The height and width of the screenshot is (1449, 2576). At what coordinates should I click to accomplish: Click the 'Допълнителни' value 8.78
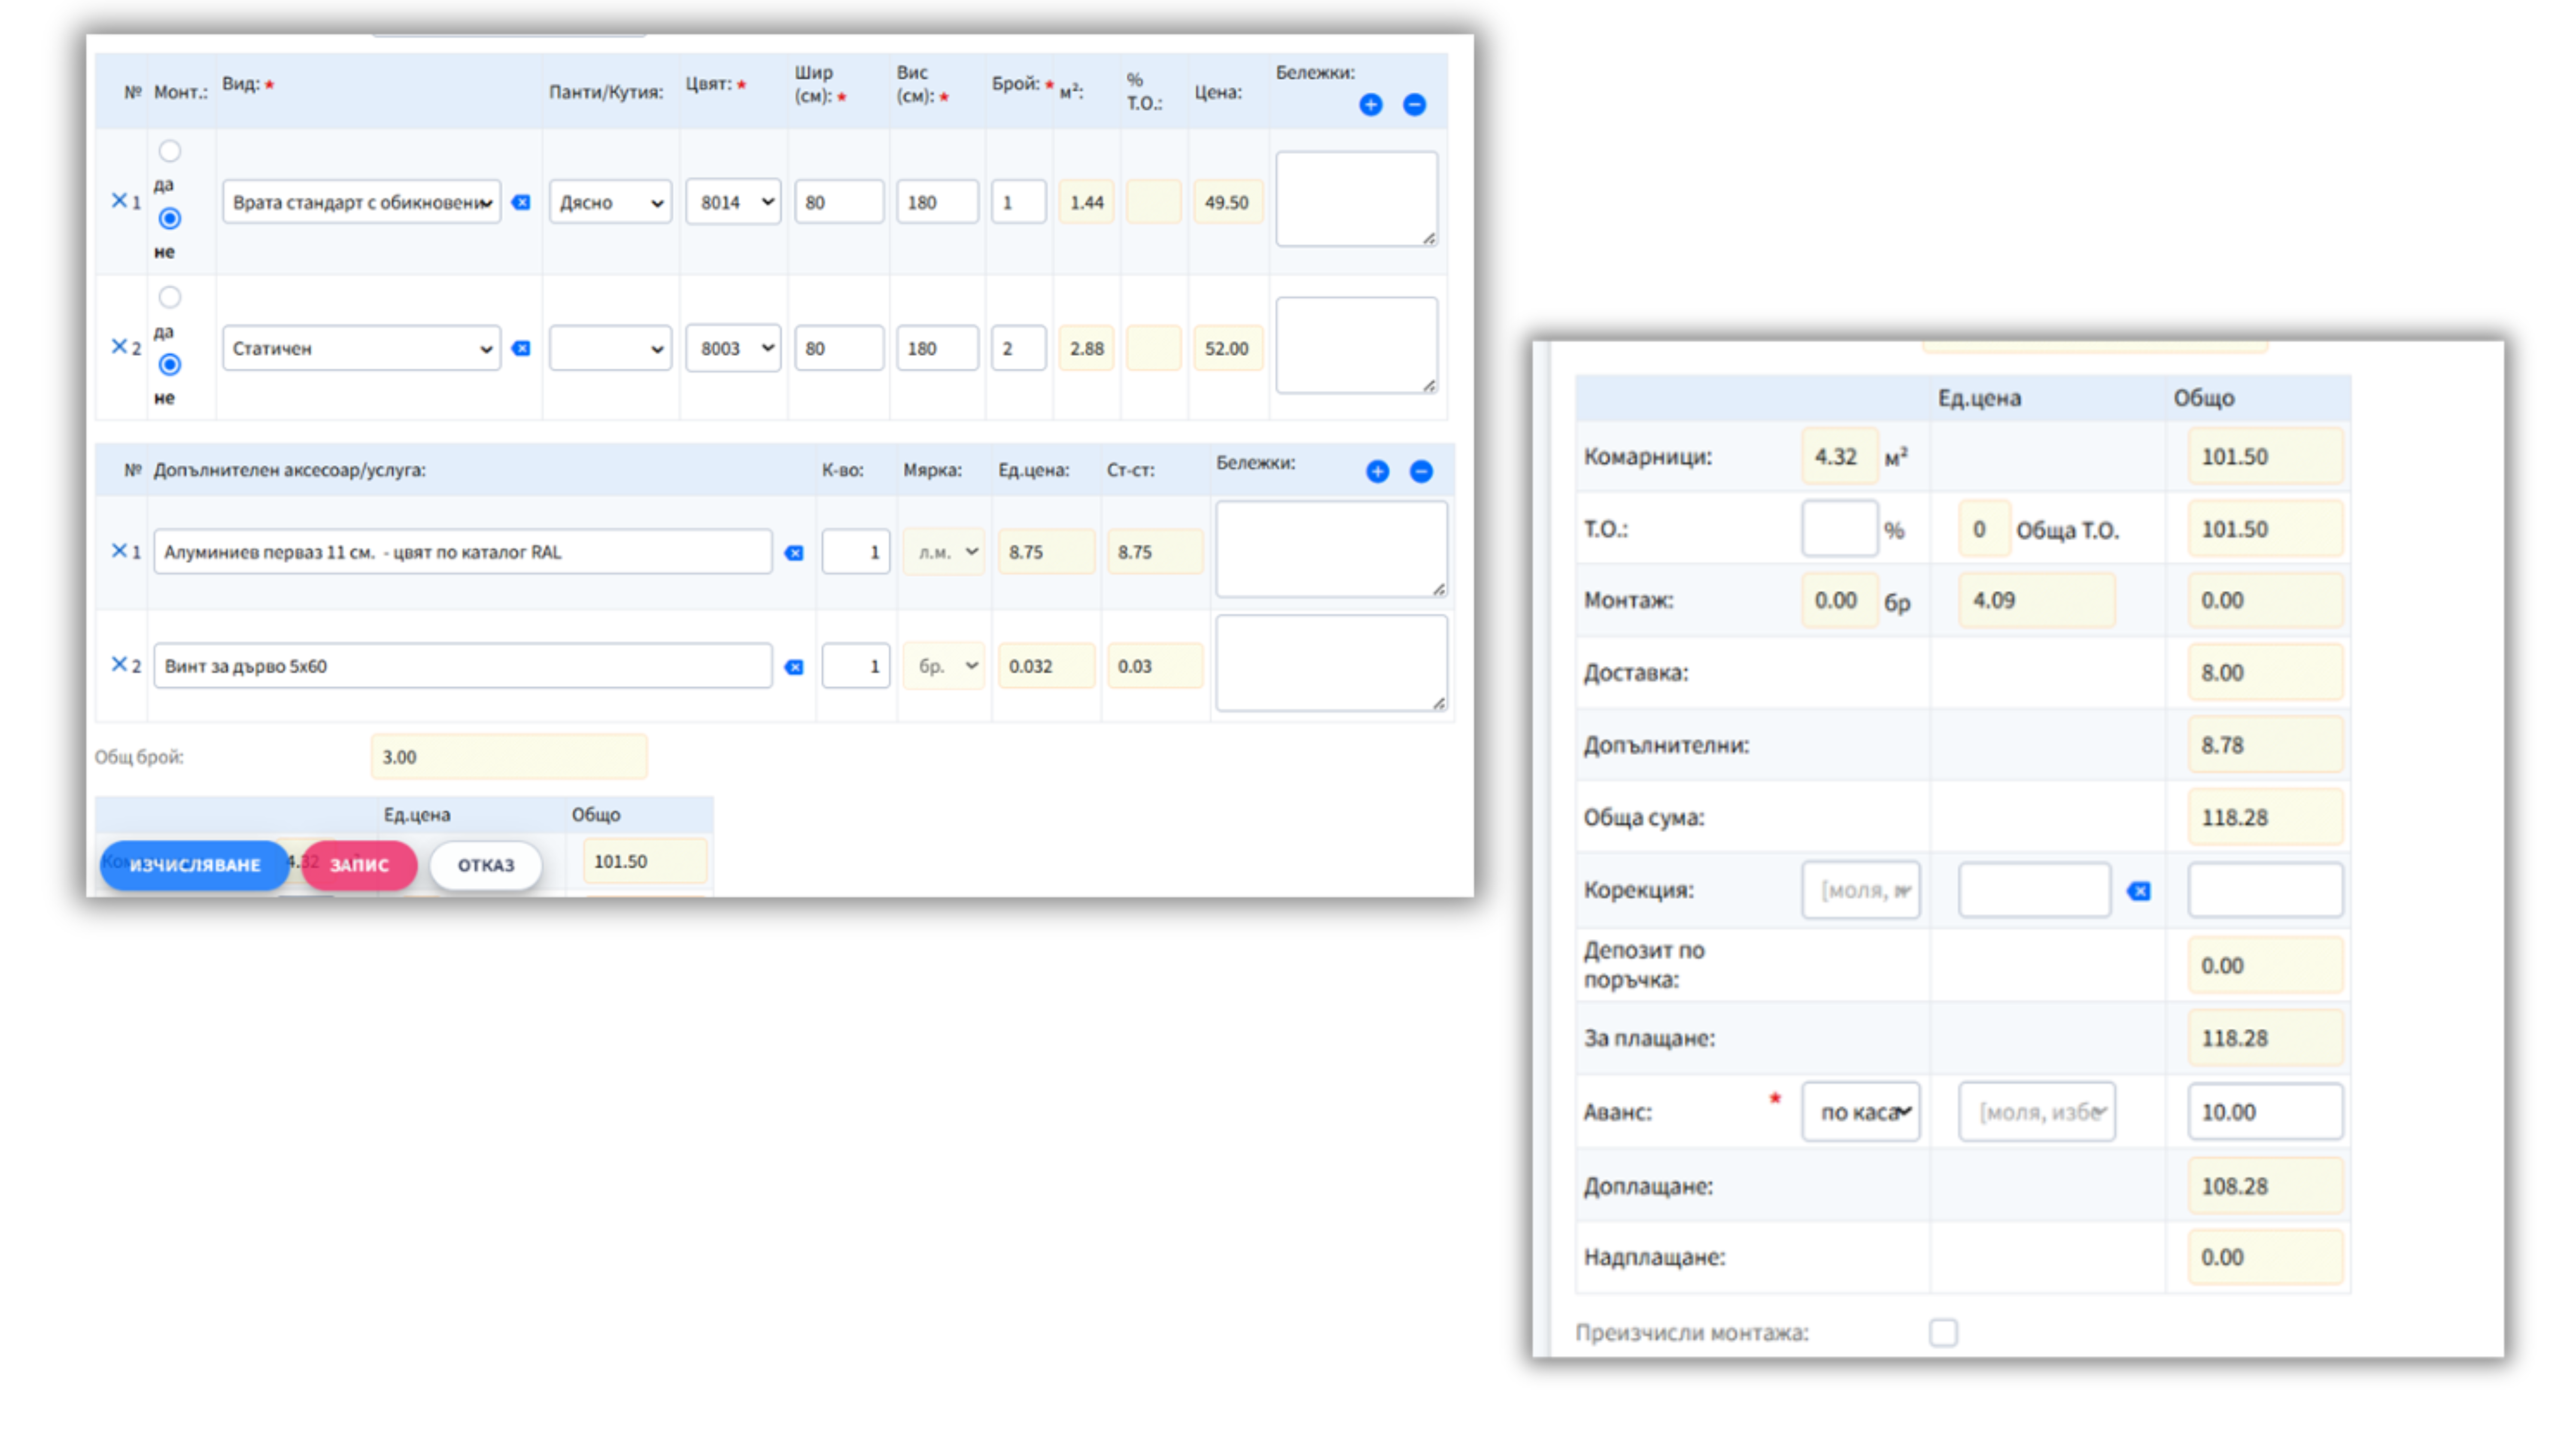(2265, 745)
